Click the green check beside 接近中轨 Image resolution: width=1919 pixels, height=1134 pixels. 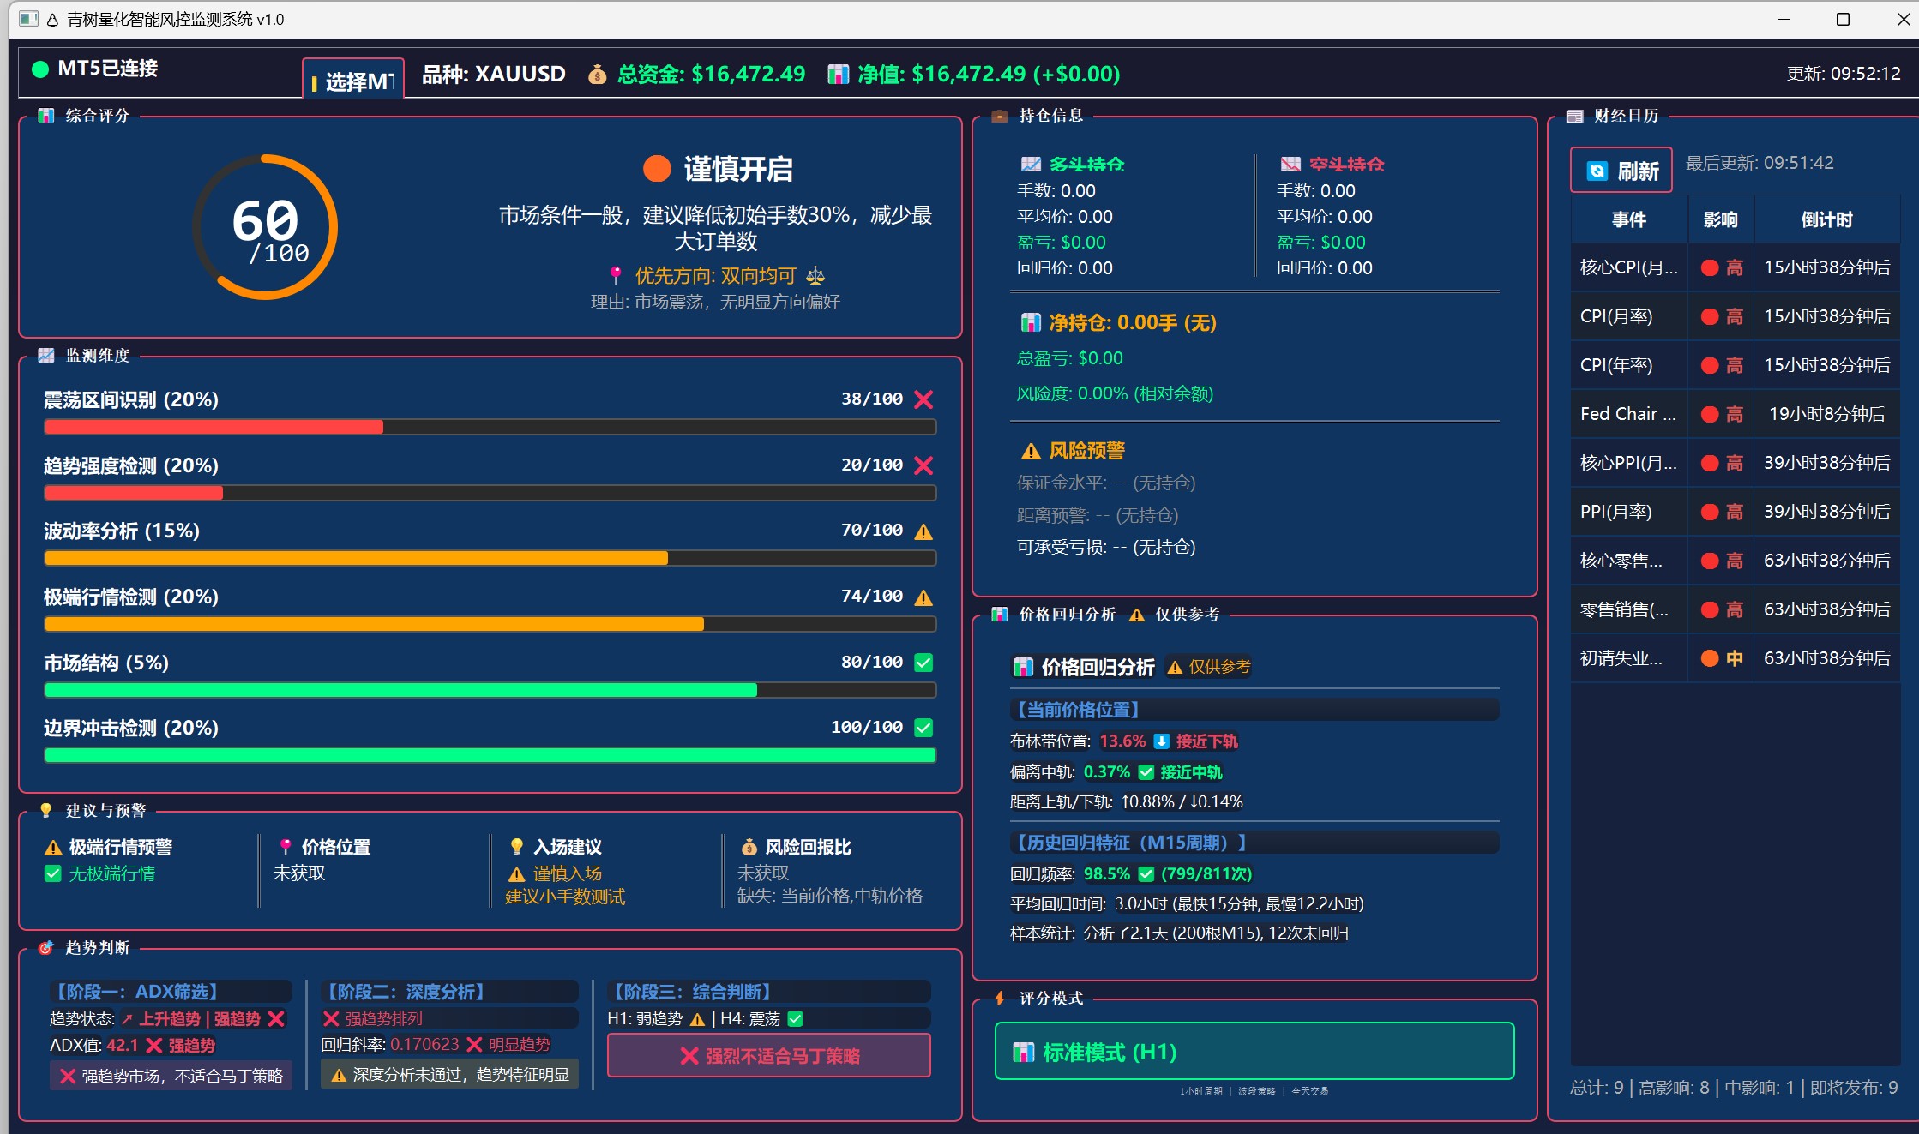click(1146, 772)
